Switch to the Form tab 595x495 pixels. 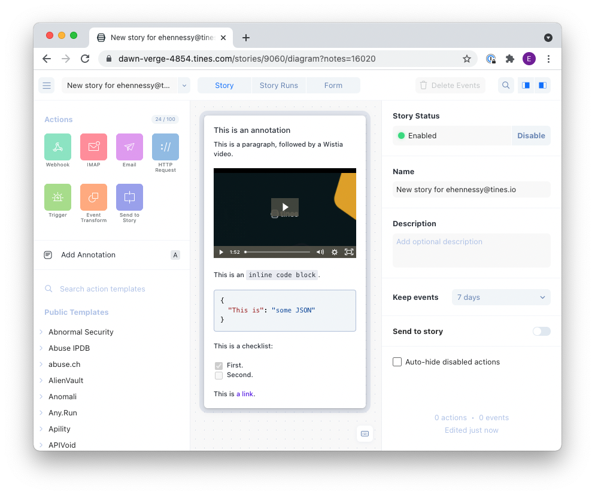pos(333,86)
